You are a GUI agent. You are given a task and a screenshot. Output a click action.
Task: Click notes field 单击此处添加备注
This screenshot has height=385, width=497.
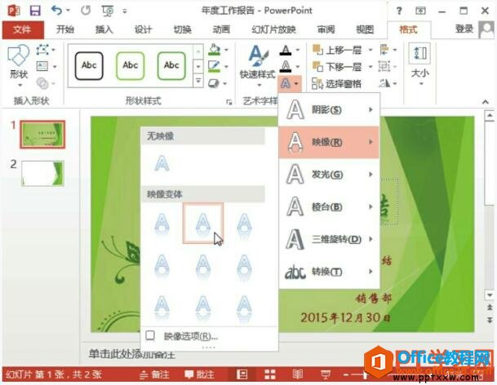[x=132, y=354]
